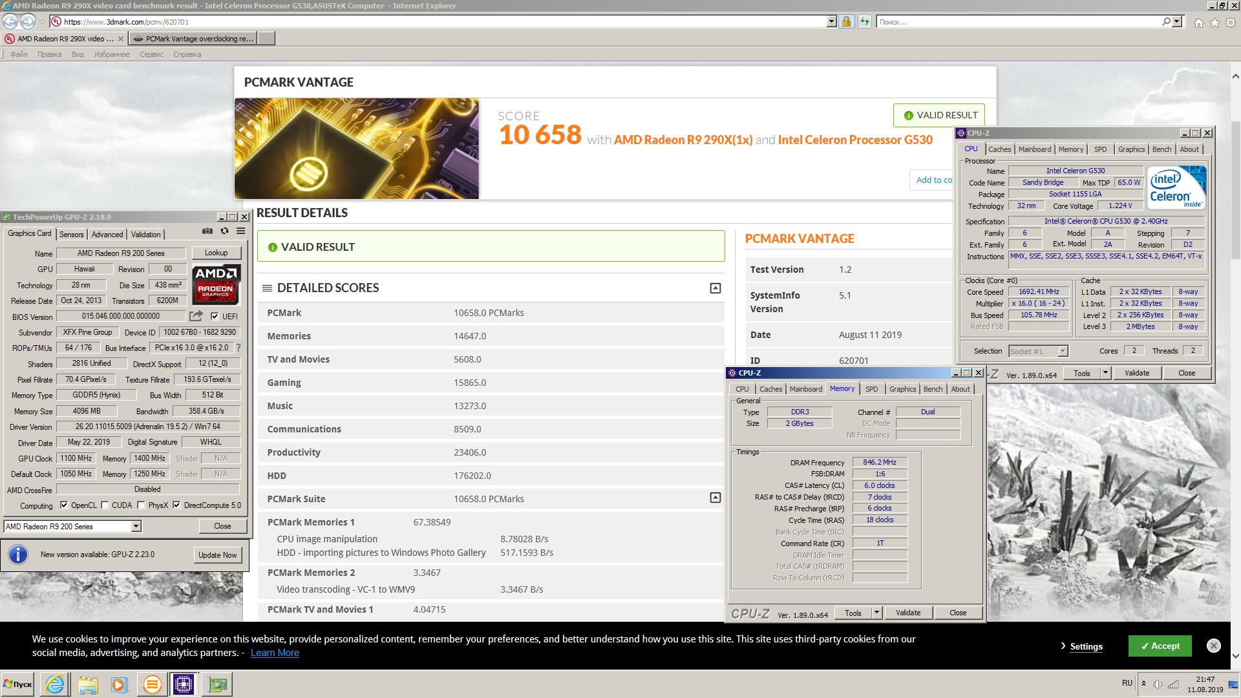The width and height of the screenshot is (1241, 698).
Task: Click the AMD Radeon Graphics logo in GPU-Z
Action: point(217,284)
